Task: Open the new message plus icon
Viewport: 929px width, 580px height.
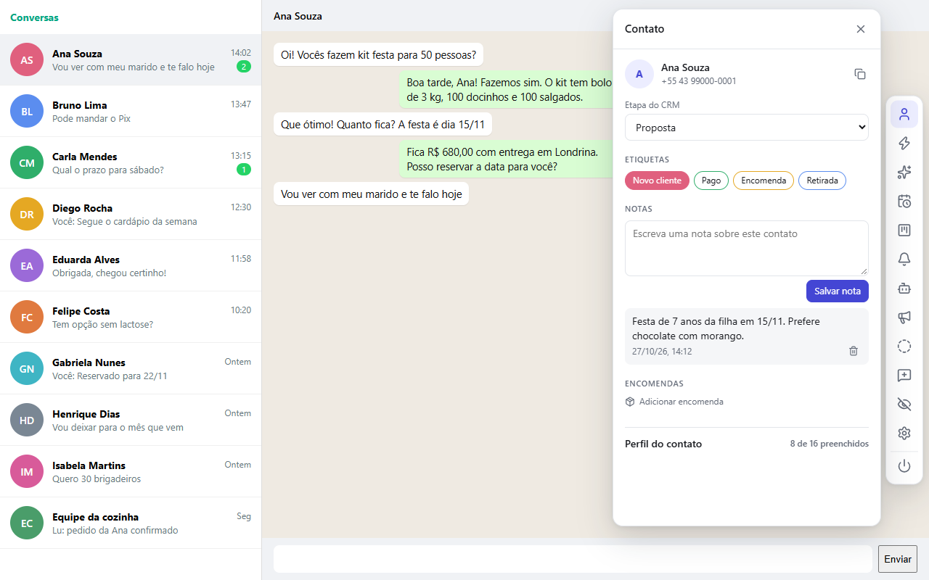Action: (x=904, y=376)
